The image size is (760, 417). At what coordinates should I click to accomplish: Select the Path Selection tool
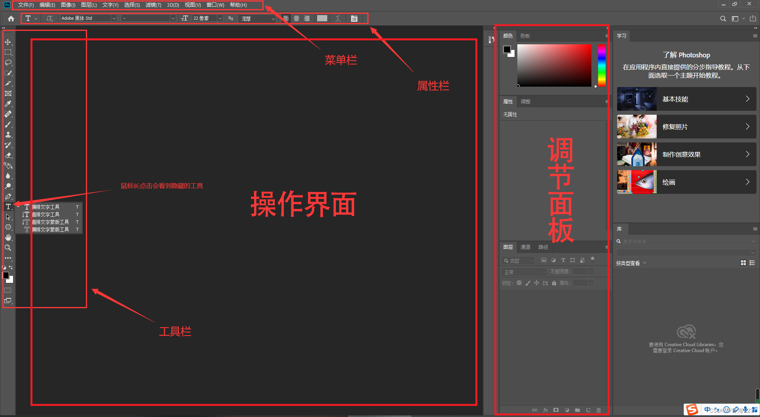click(x=8, y=217)
